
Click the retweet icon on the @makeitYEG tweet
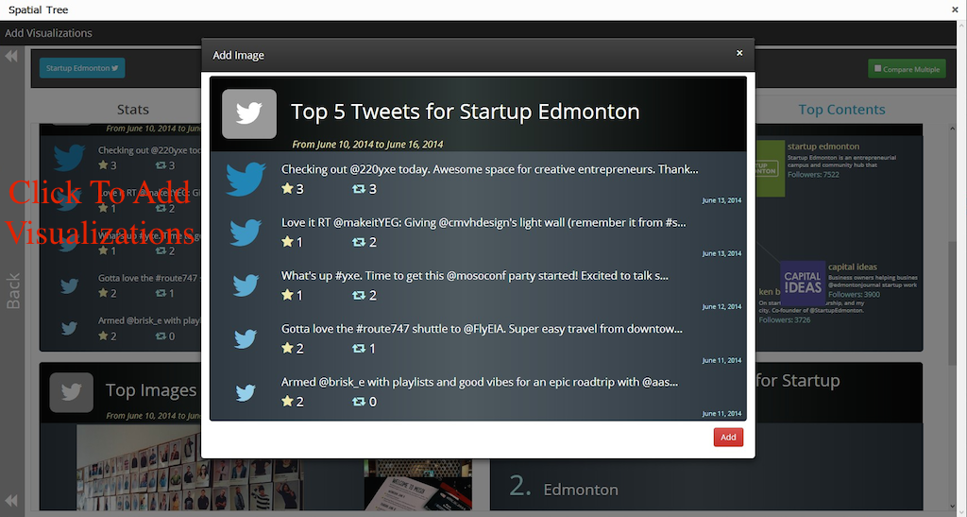coord(358,243)
